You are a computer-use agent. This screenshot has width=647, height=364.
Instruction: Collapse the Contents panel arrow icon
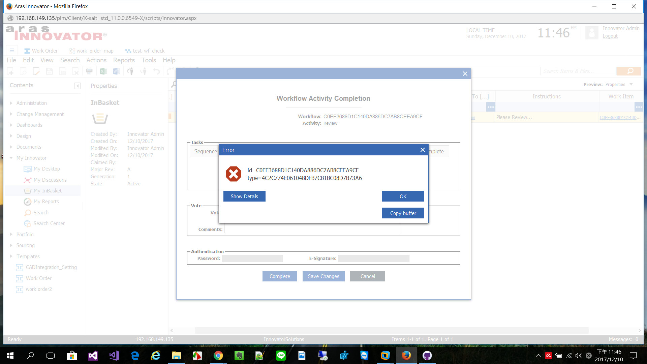78,86
